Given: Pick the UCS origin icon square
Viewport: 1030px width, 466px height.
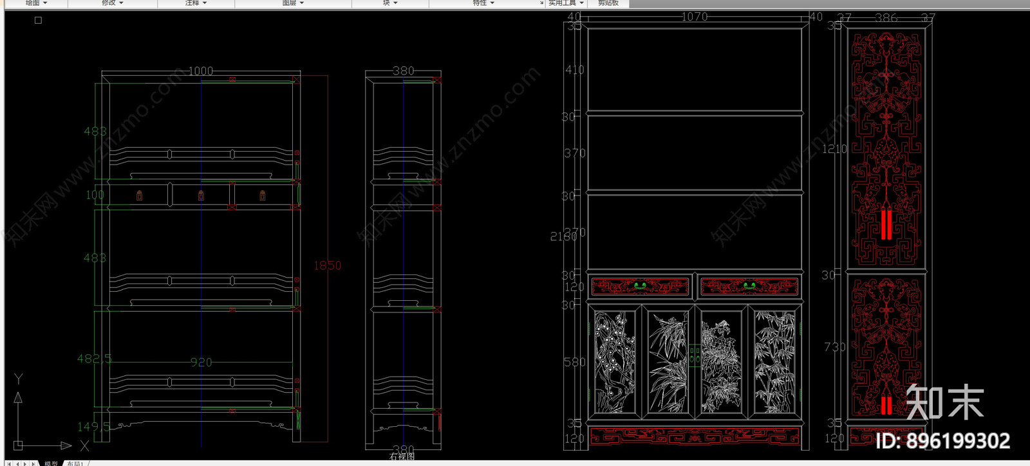Looking at the screenshot, I should 18,445.
